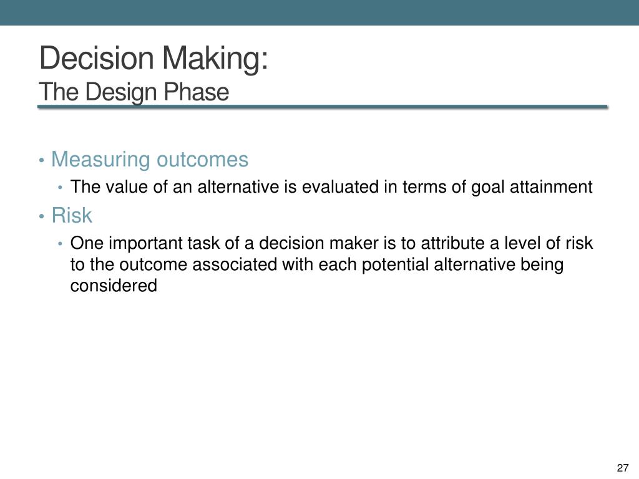
Task: Click the teal header bar at top
Action: [319, 12]
